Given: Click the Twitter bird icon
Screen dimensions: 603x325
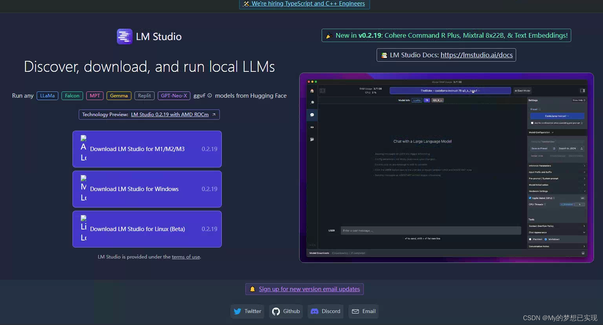Looking at the screenshot, I should (237, 311).
